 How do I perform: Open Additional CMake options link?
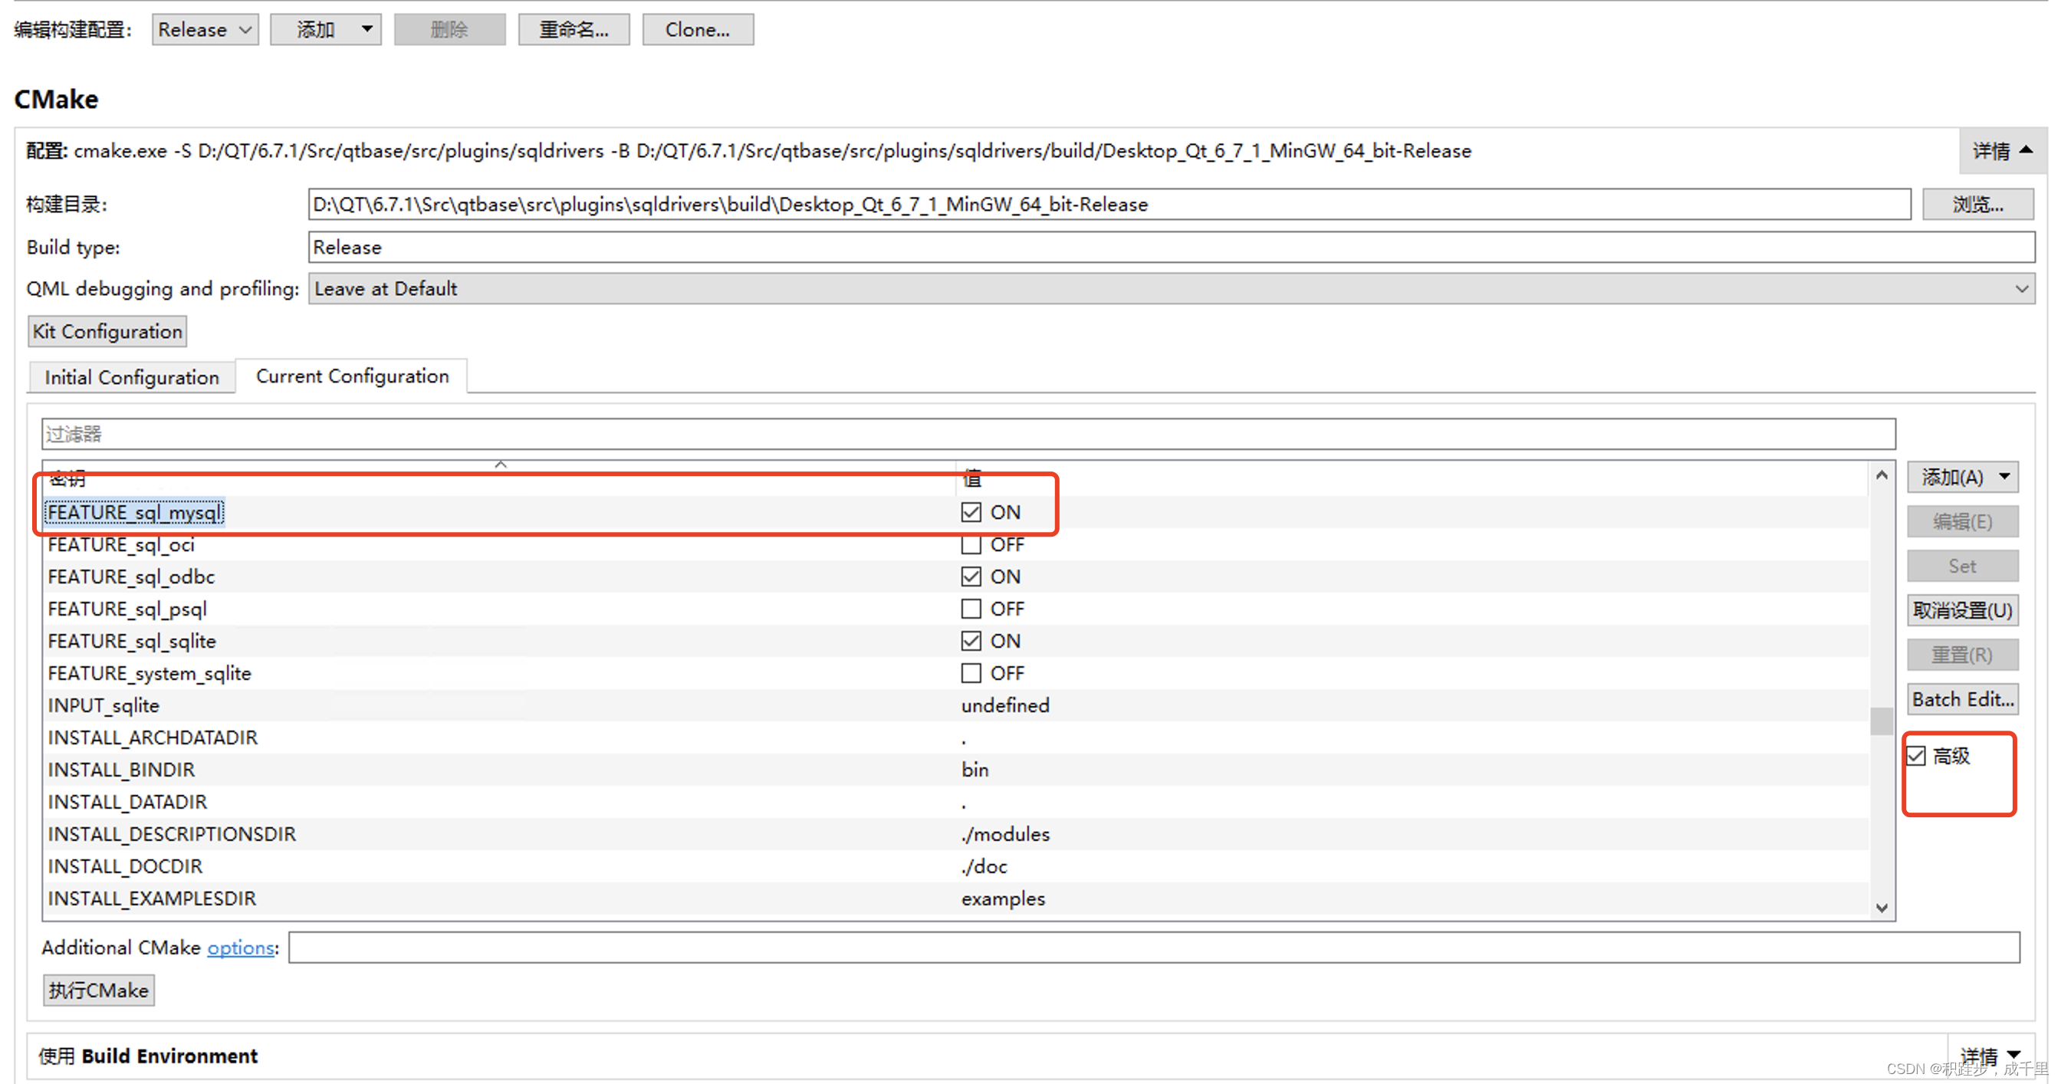pos(241,948)
